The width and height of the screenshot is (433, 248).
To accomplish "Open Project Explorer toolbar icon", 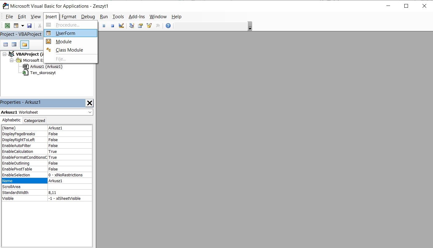I will [132, 26].
